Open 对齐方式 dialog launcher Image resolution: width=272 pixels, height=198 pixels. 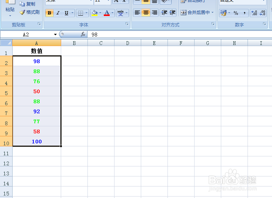click(x=213, y=24)
